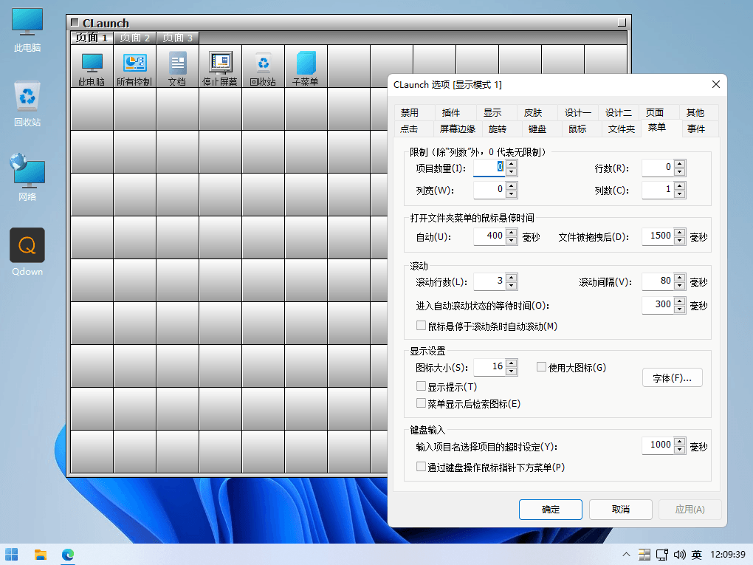Image resolution: width=753 pixels, height=565 pixels.
Task: Open the 回收站 item in CLaunch grid
Action: tap(263, 66)
